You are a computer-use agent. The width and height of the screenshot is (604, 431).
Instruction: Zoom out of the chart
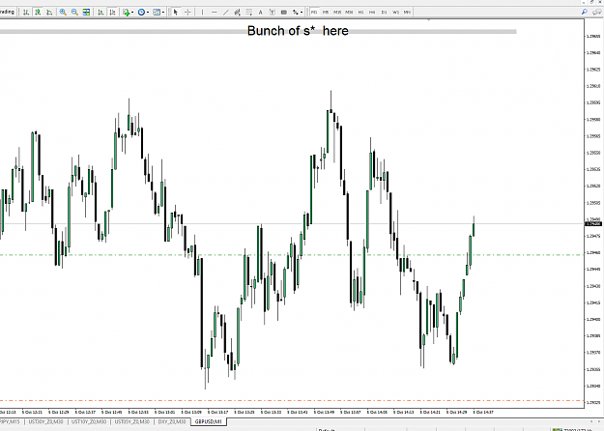click(74, 13)
